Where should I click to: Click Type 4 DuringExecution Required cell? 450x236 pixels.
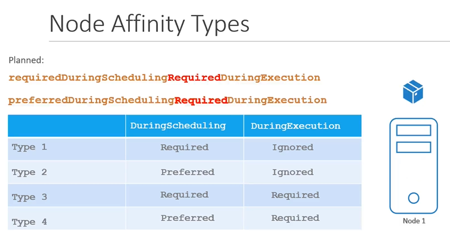coord(295,218)
